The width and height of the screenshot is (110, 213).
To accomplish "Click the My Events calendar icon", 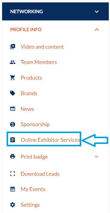I will pos(13,189).
